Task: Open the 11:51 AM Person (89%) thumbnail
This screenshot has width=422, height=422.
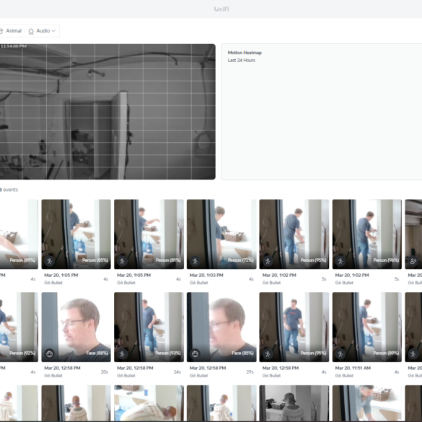Action: [x=367, y=327]
